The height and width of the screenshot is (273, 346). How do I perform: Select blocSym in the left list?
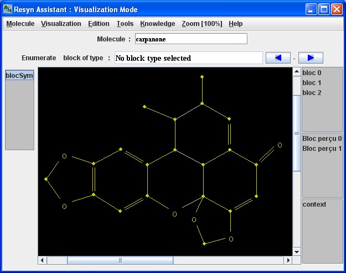pyautogui.click(x=19, y=75)
